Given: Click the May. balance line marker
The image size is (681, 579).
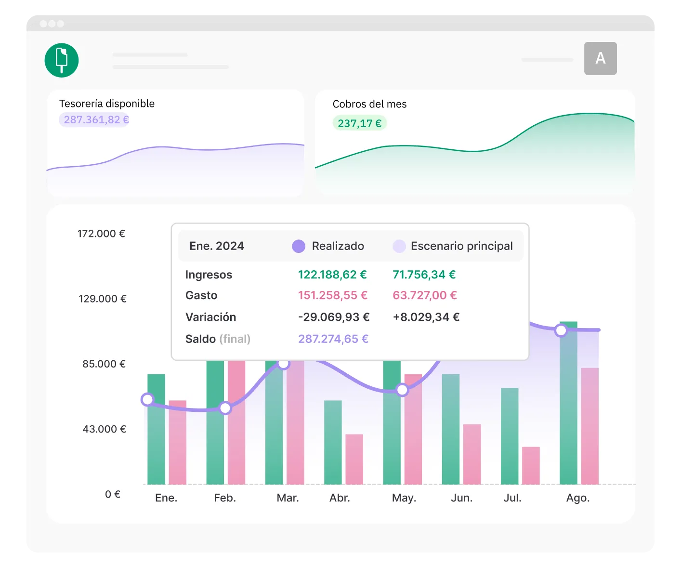Looking at the screenshot, I should 402,390.
